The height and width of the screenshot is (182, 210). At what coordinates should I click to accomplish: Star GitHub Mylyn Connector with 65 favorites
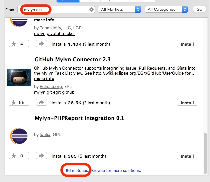coord(19,102)
